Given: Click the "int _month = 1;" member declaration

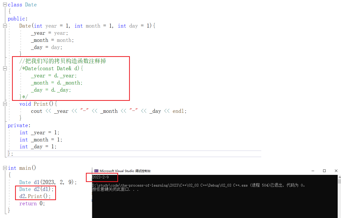Looking at the screenshot, I should [41, 140].
